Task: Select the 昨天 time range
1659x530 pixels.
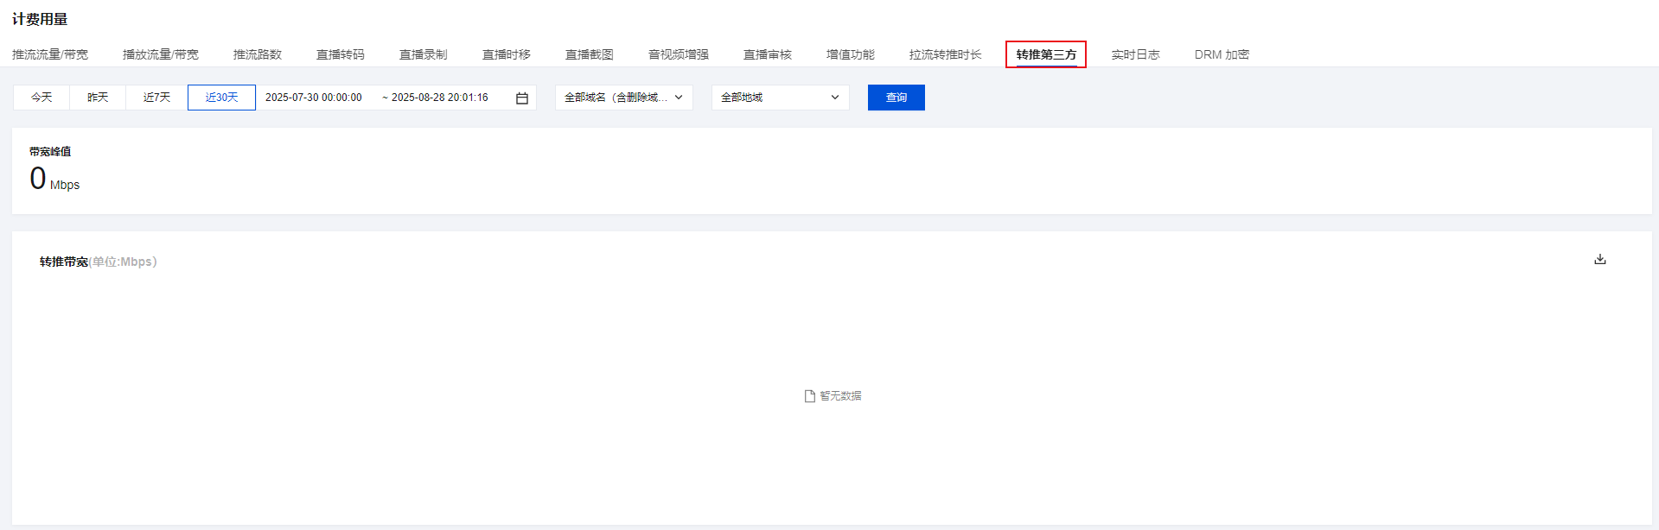Action: [x=98, y=98]
